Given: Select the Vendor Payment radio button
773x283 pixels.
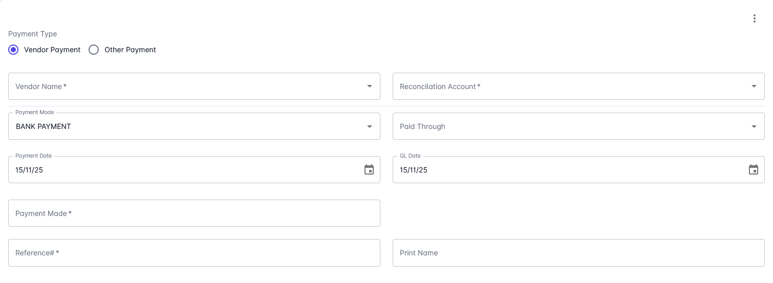Looking at the screenshot, I should coord(14,50).
